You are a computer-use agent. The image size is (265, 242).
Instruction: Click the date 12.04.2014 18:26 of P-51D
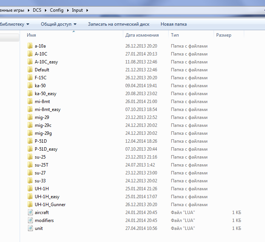click(x=141, y=141)
